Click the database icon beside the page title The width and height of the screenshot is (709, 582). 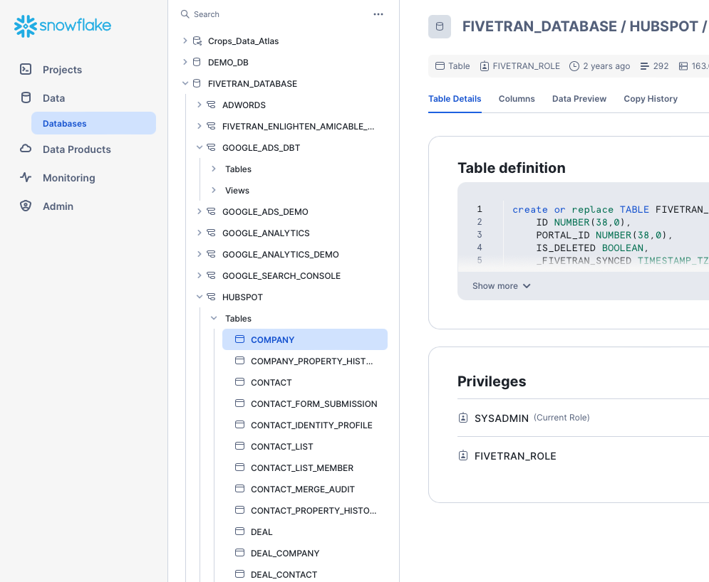click(440, 26)
